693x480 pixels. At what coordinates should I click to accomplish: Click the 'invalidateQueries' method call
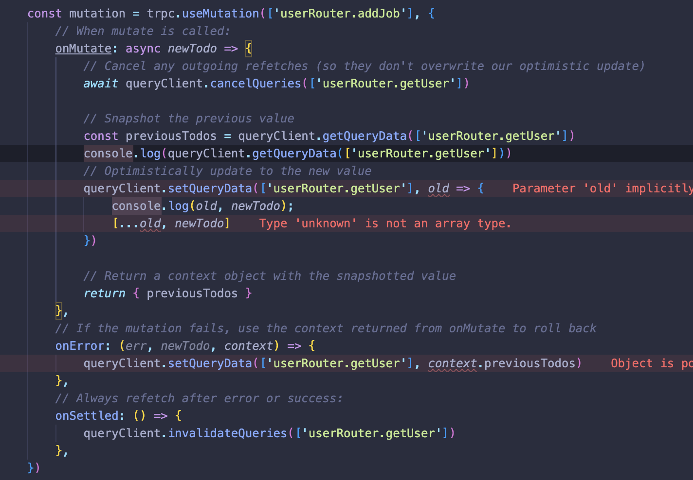[227, 433]
